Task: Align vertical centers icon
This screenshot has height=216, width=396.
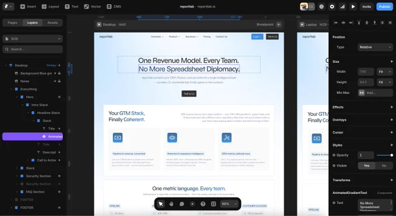Action: point(367,23)
